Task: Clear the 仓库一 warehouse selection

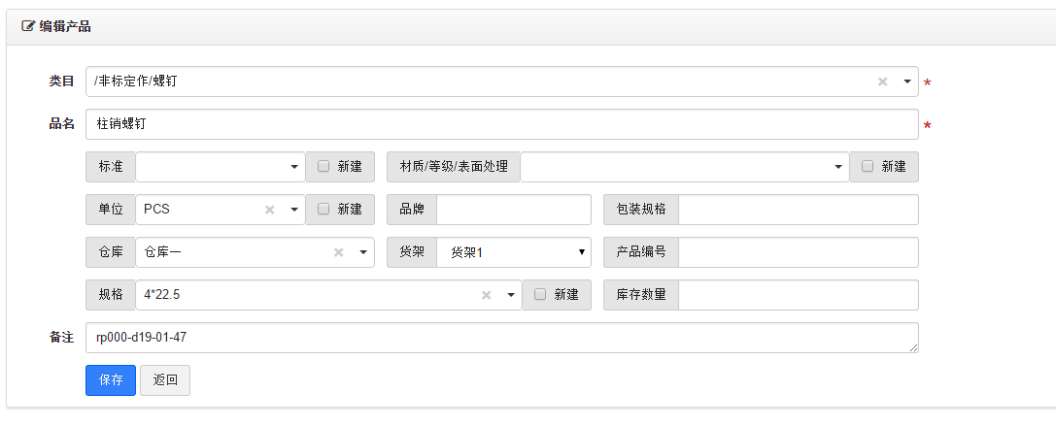Action: point(339,252)
